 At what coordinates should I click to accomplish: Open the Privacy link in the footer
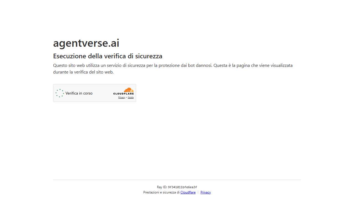point(205,192)
